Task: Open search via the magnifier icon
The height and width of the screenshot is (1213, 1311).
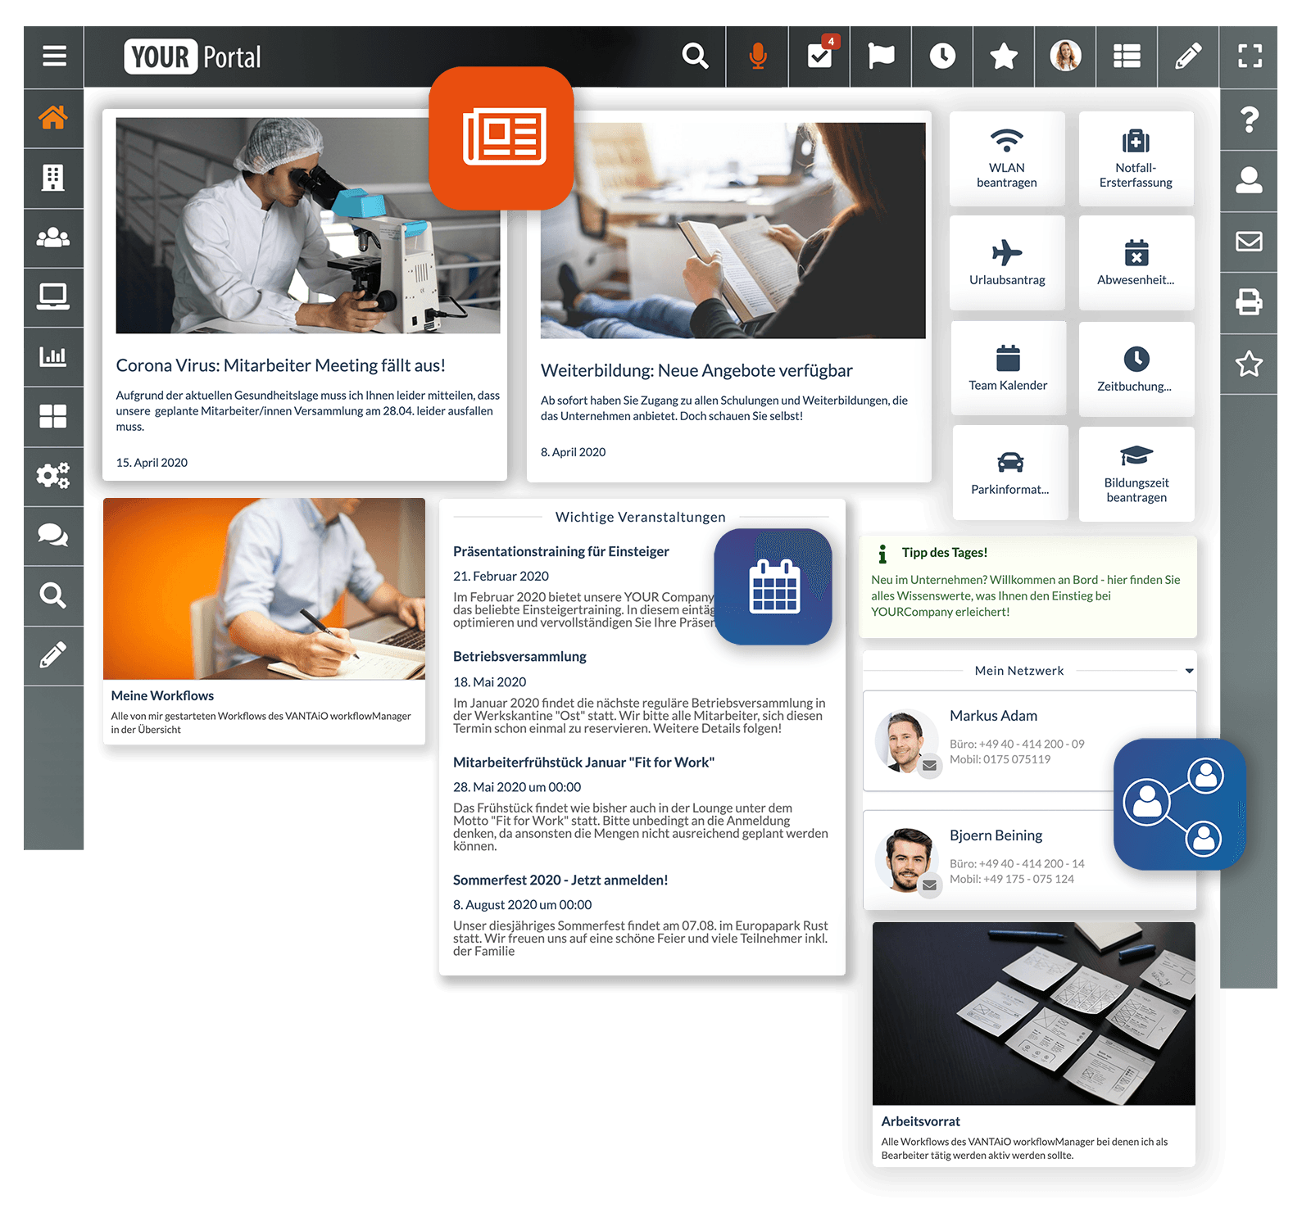Action: pos(695,56)
